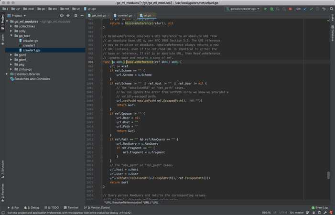Select the crawler1 binary in project tree

pyautogui.click(x=27, y=45)
